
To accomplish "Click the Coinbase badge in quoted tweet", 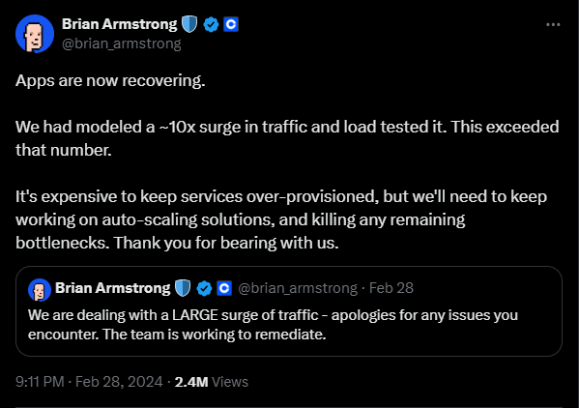I will click(224, 288).
